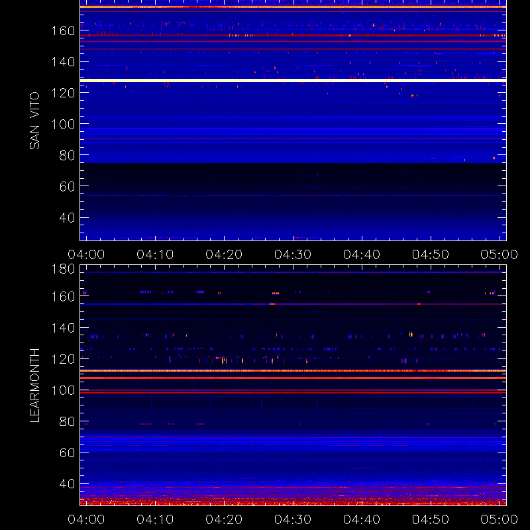Screen dimensions: 530x530
Task: Click the orange dotted band near 112 in Learmonth spectrogram
Action: [293, 371]
